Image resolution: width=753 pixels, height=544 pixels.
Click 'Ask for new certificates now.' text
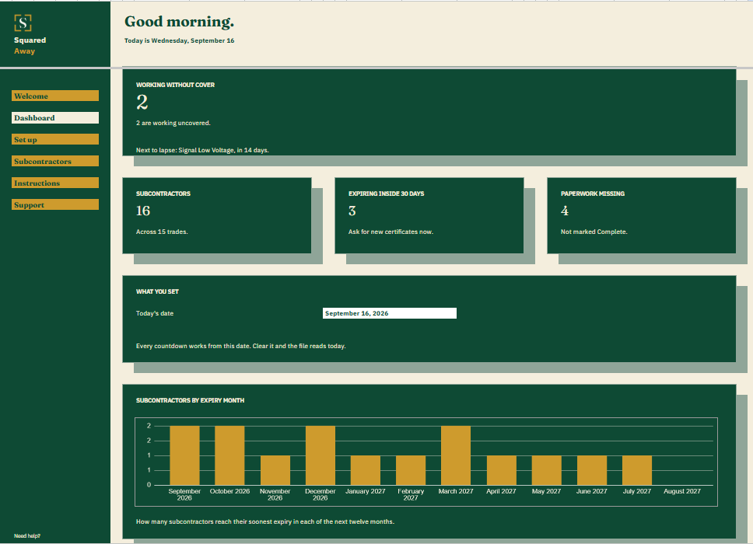click(391, 232)
